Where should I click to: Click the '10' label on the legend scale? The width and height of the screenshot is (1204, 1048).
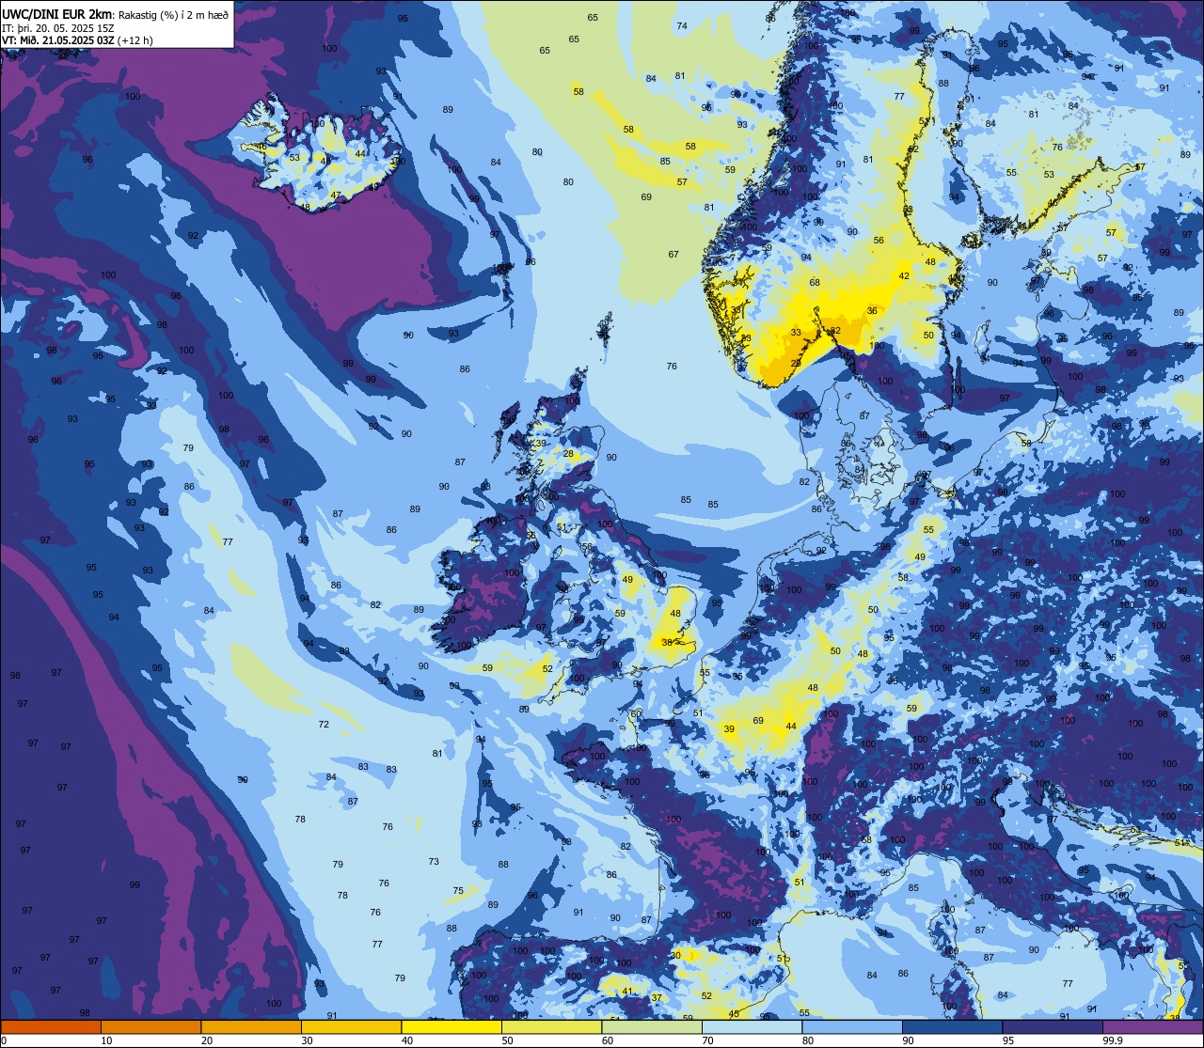pos(107,1040)
